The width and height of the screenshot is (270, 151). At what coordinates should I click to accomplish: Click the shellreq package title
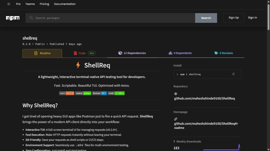click(x=30, y=38)
